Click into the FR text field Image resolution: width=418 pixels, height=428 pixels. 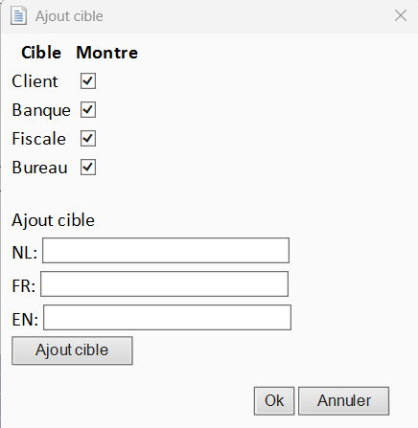(x=164, y=283)
